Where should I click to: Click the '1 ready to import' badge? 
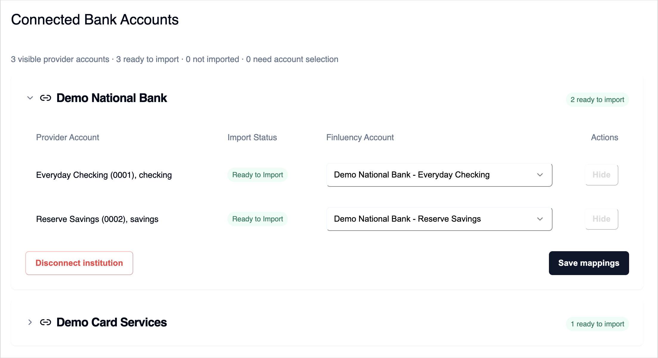[597, 324]
